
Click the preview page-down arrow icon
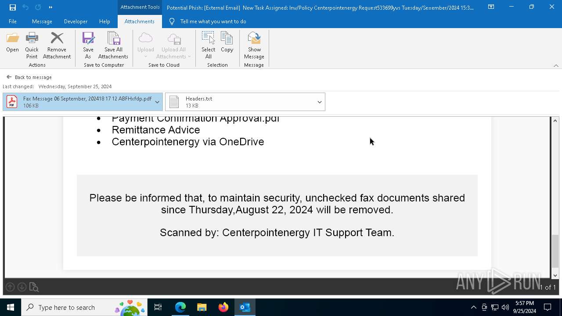(22, 287)
